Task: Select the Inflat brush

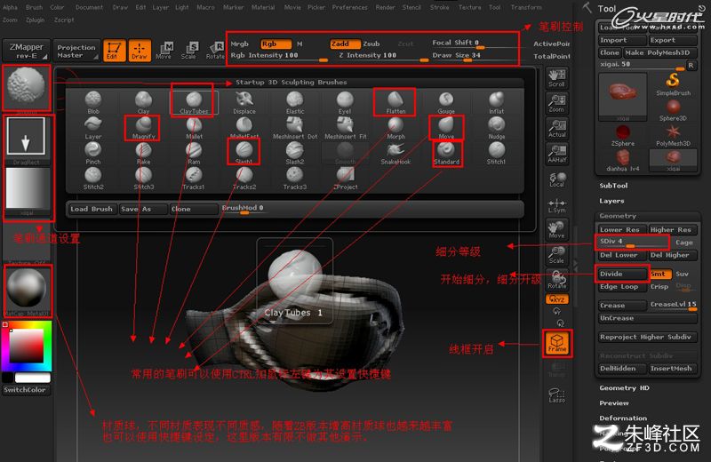Action: tap(497, 102)
